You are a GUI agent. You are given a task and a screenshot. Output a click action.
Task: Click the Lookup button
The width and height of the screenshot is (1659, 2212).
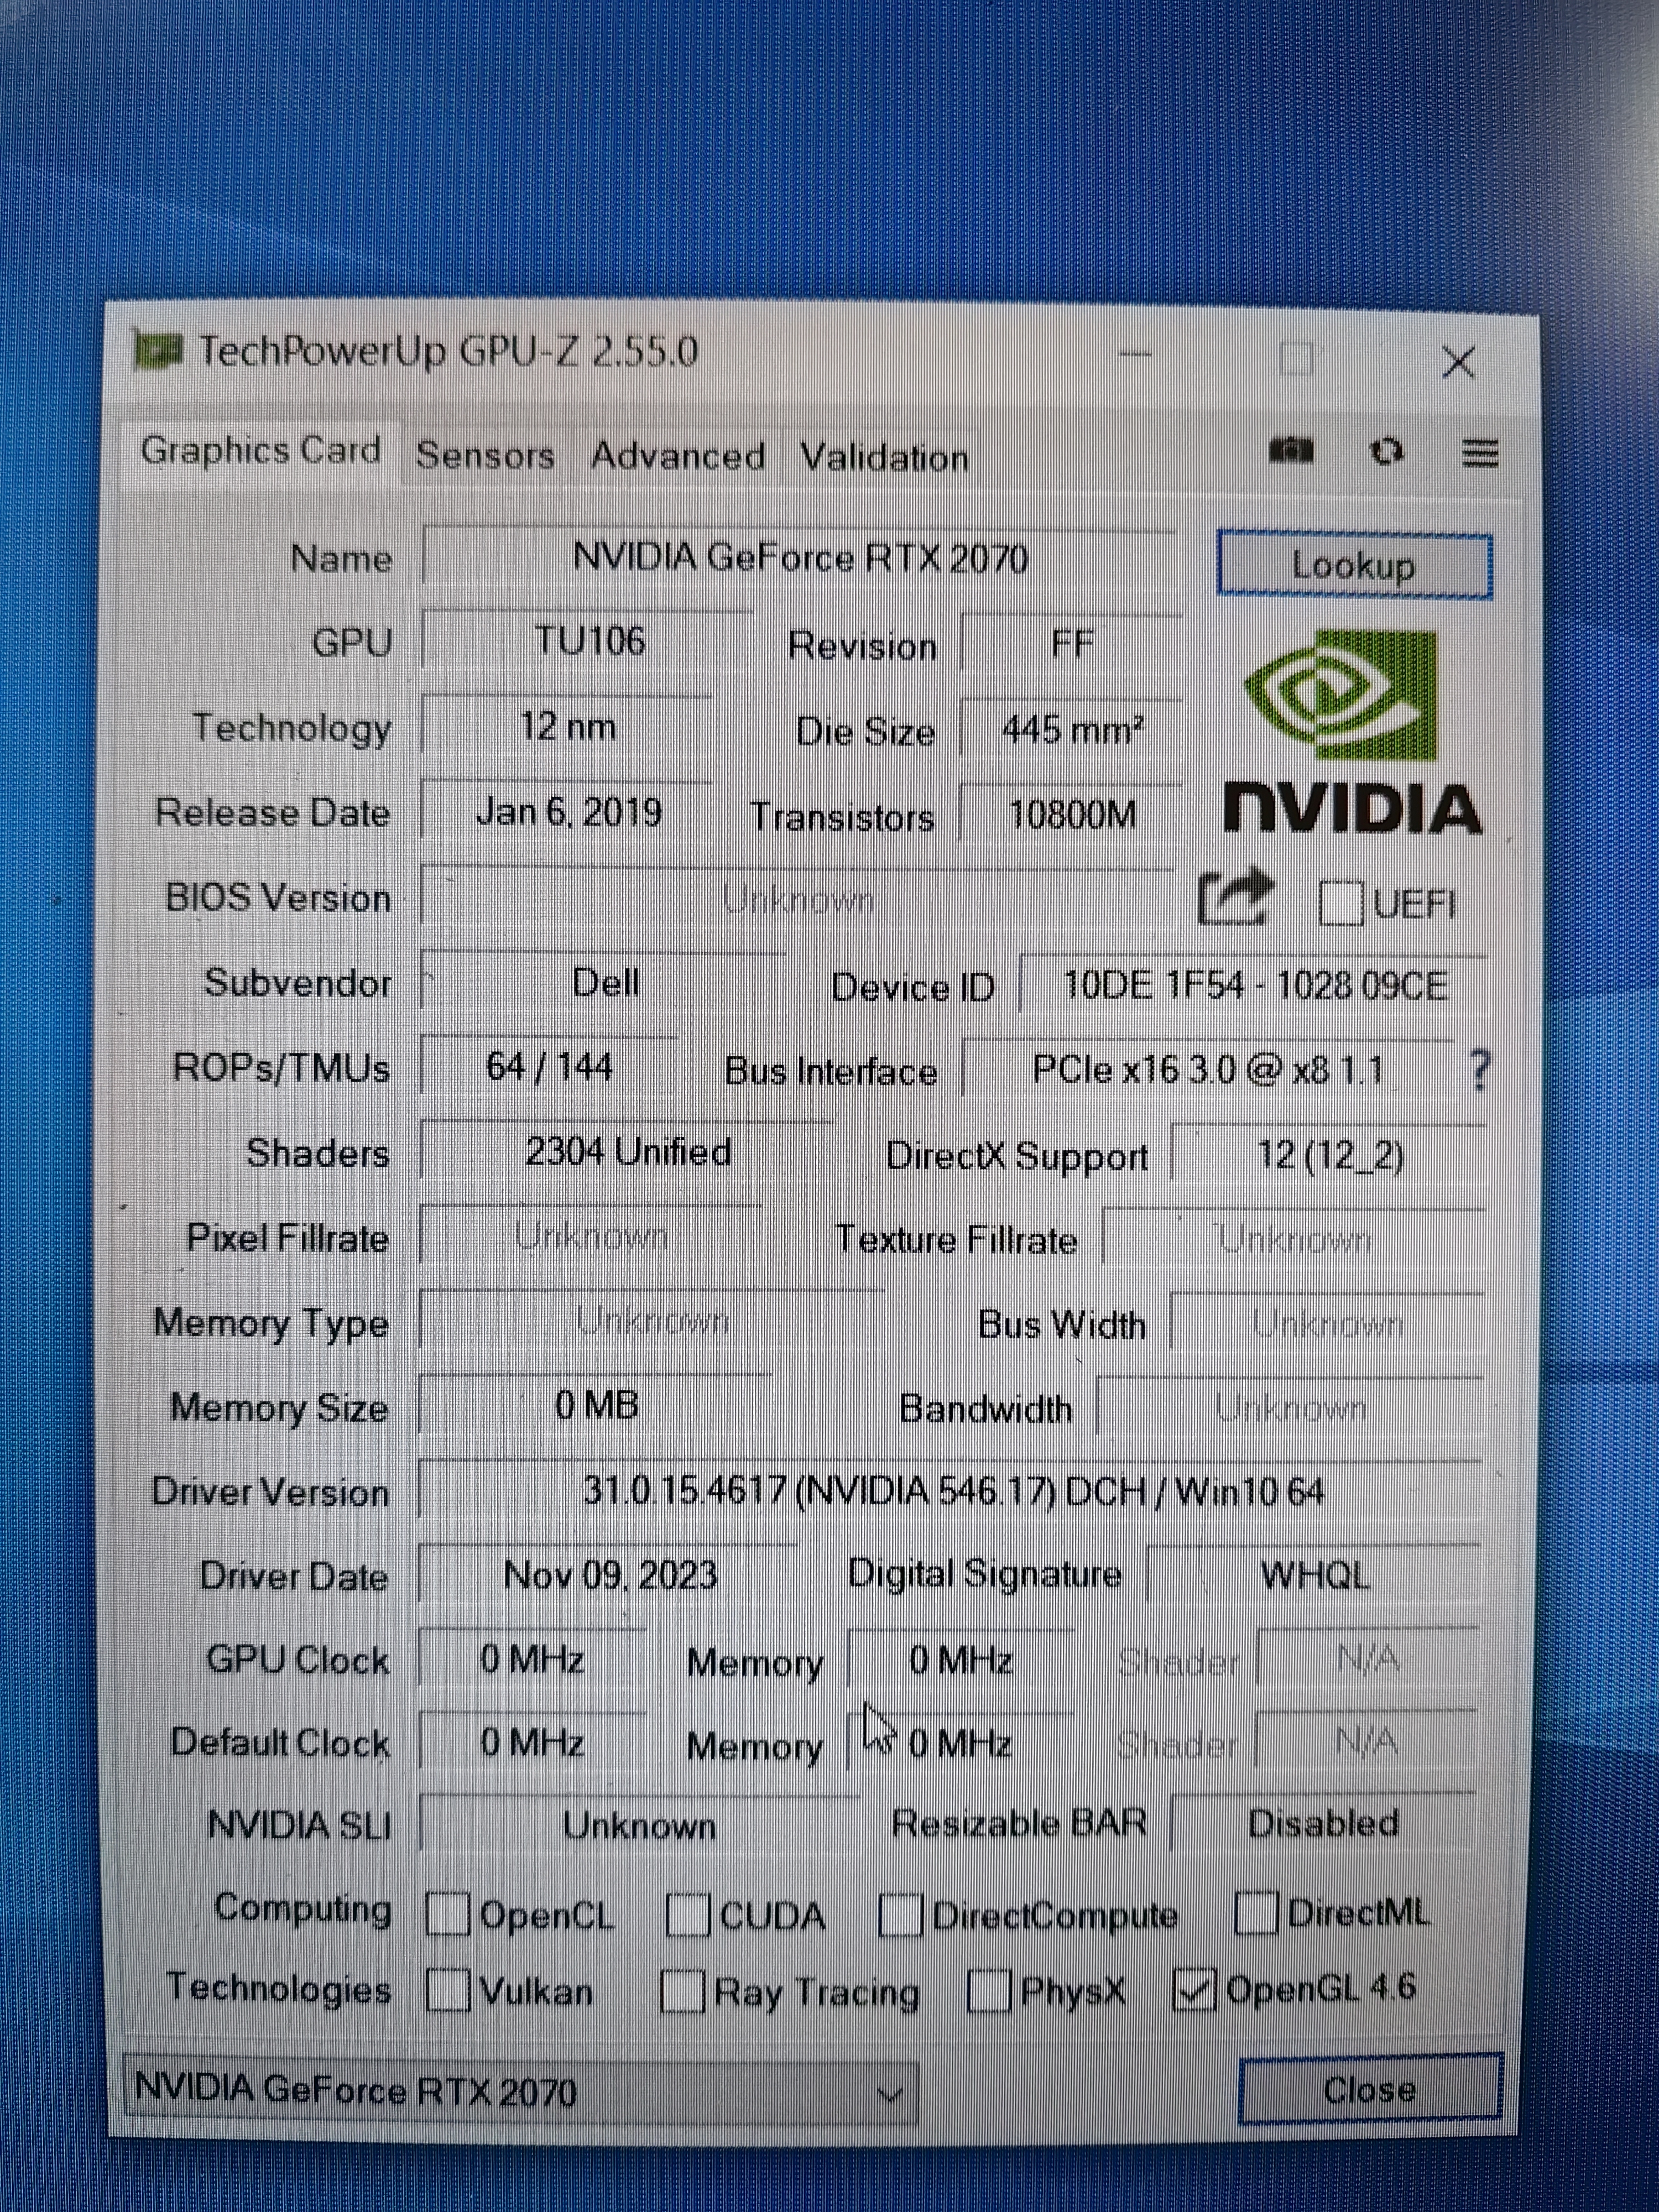[x=1354, y=566]
